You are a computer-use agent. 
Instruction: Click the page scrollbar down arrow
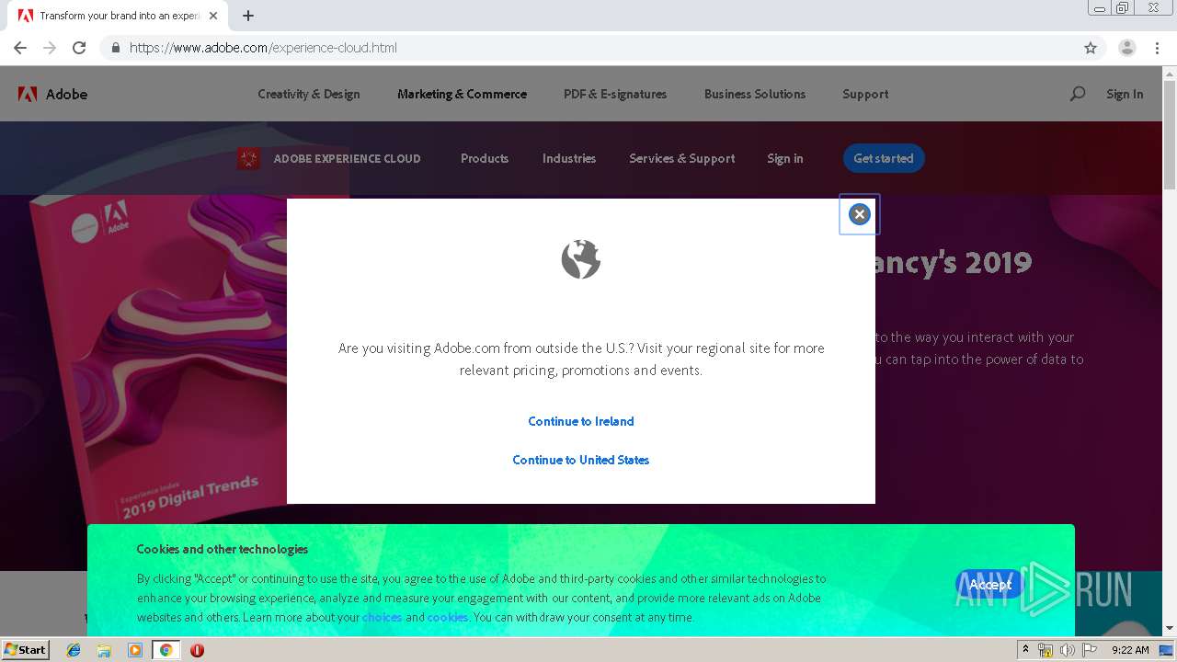pyautogui.click(x=1170, y=629)
